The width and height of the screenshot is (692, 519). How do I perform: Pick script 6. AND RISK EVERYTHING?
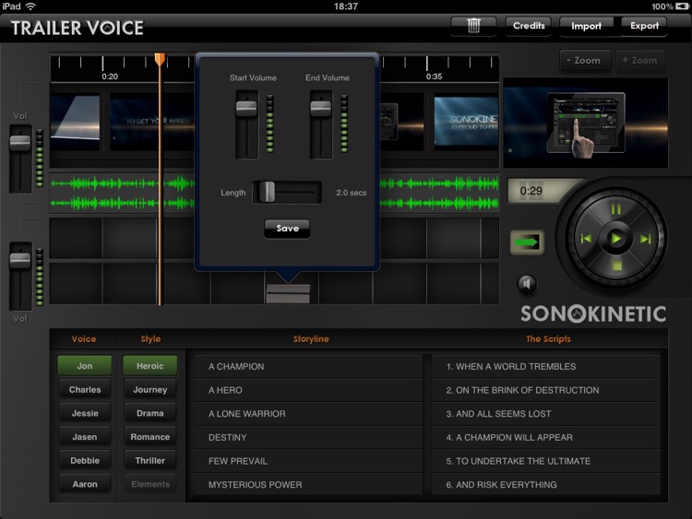pos(546,485)
